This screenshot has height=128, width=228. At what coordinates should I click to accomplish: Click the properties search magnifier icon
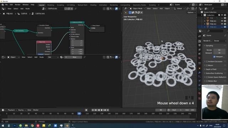click(x=208, y=31)
